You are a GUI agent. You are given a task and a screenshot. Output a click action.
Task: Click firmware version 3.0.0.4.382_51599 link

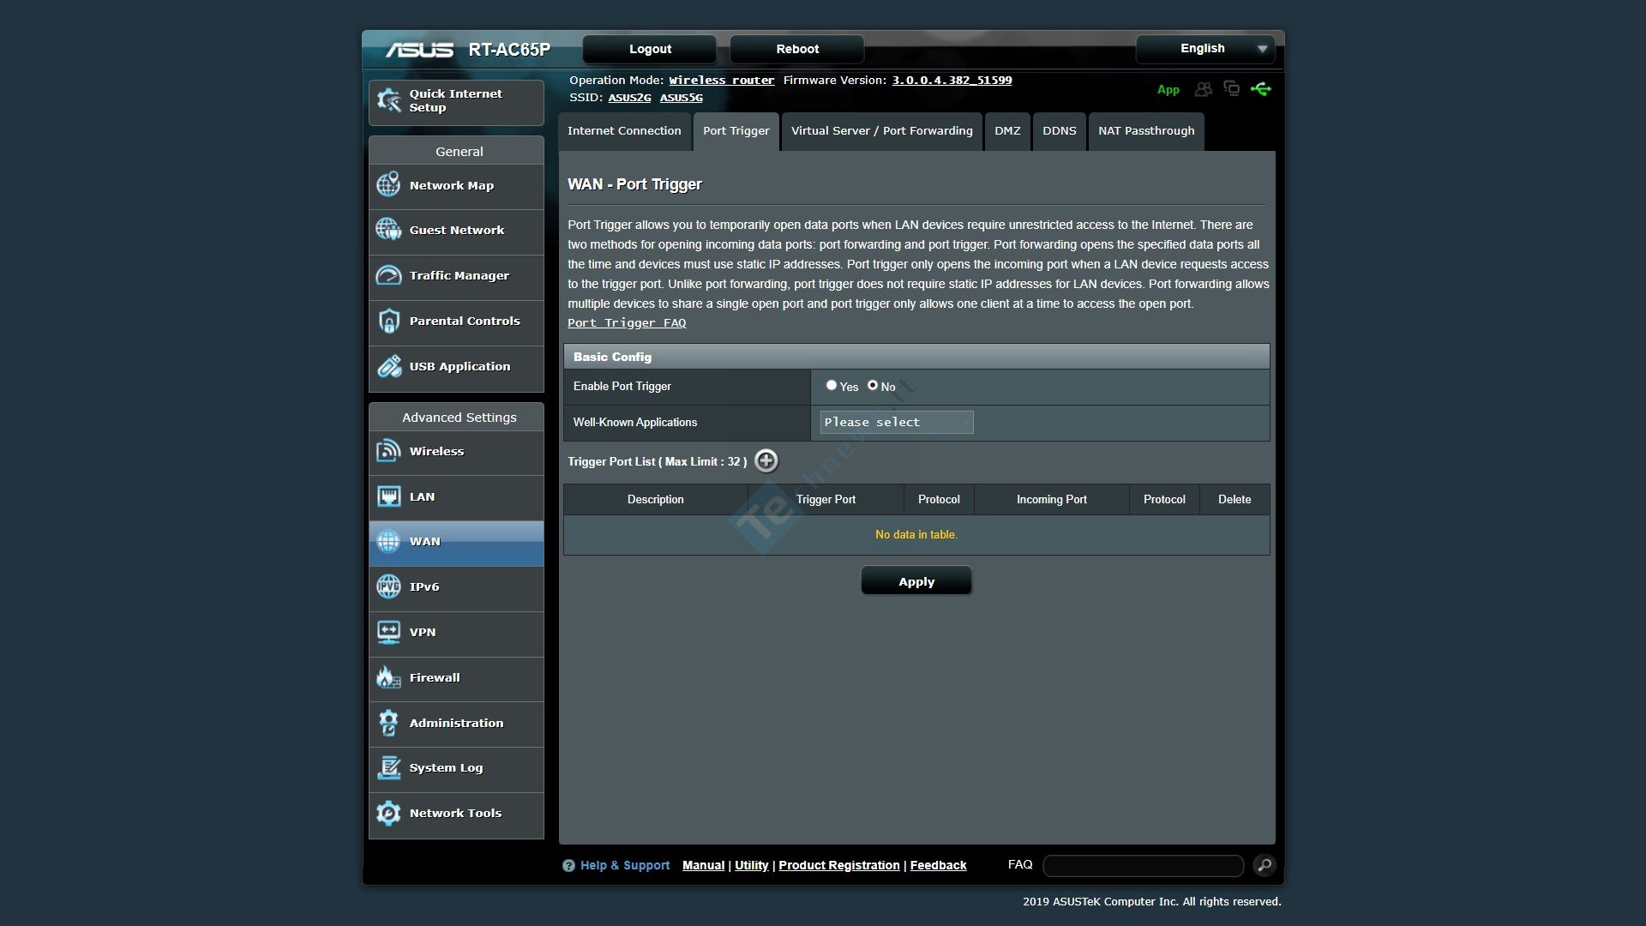pyautogui.click(x=952, y=81)
